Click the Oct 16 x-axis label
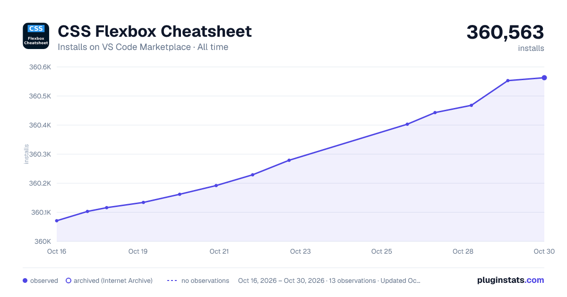The height and width of the screenshot is (297, 567). [x=57, y=251]
